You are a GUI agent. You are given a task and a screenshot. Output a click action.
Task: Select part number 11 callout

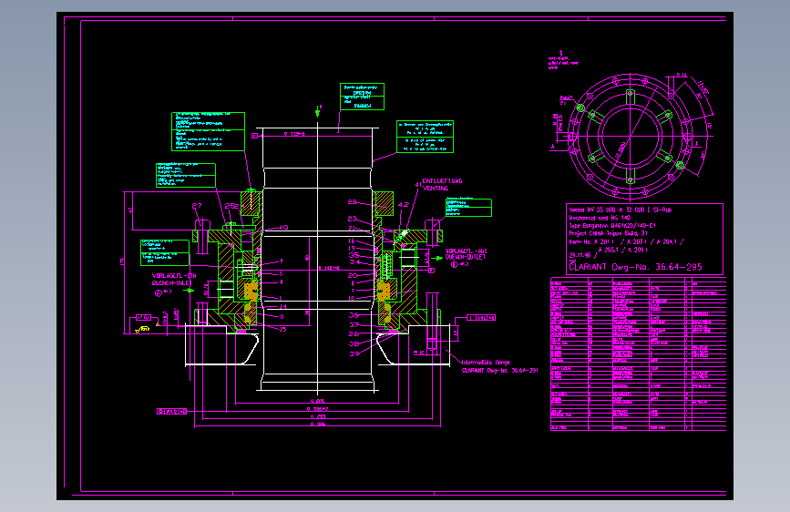(x=282, y=317)
